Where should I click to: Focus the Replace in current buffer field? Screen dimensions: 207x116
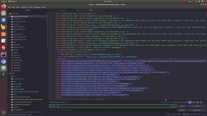(113, 110)
